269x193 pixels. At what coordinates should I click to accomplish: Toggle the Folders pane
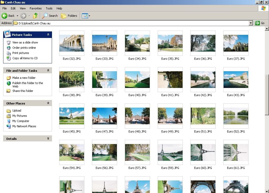click(69, 16)
